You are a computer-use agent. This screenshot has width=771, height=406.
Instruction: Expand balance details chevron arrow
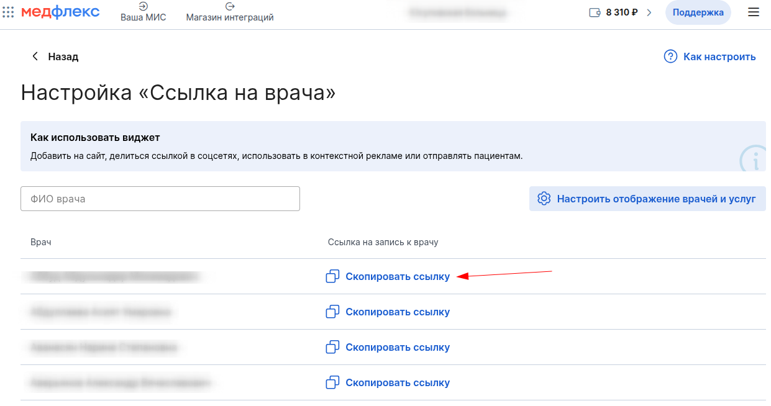[x=649, y=12]
